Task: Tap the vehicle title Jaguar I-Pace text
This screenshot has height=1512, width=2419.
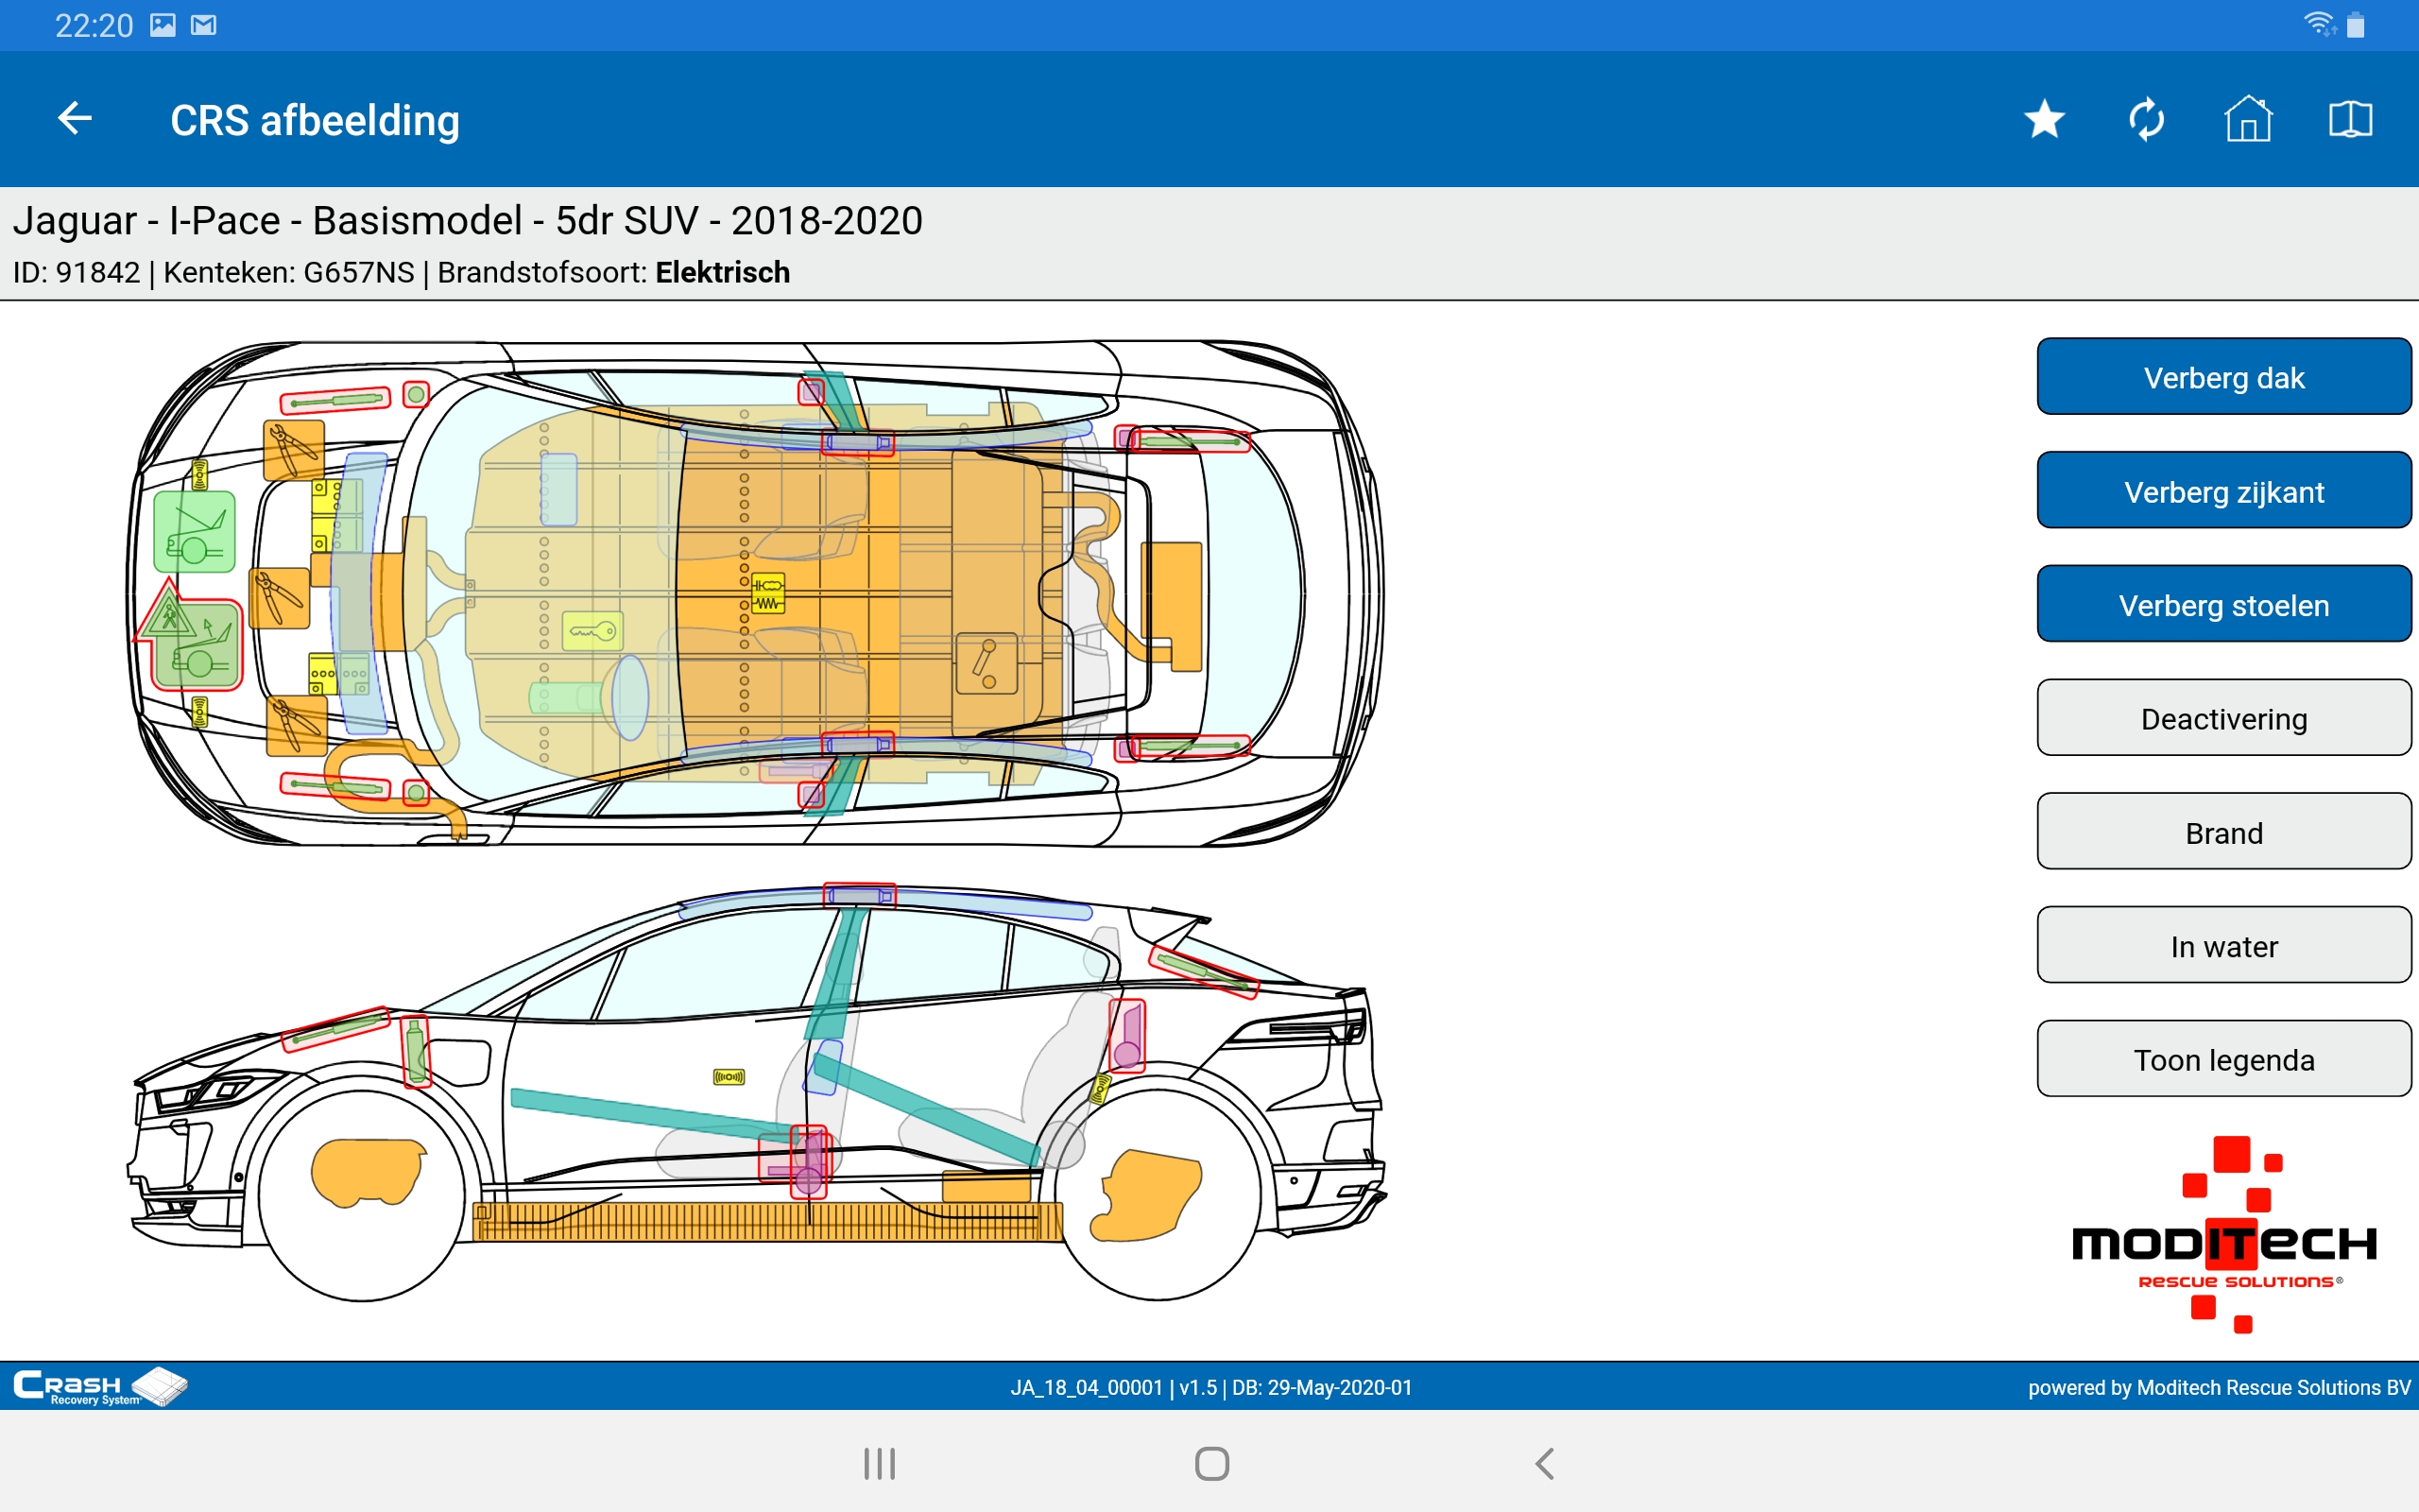Action: point(468,220)
